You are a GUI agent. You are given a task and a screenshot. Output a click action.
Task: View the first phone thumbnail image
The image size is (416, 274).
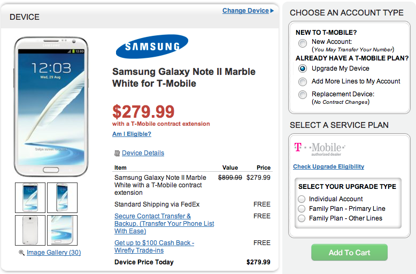[x=30, y=197]
